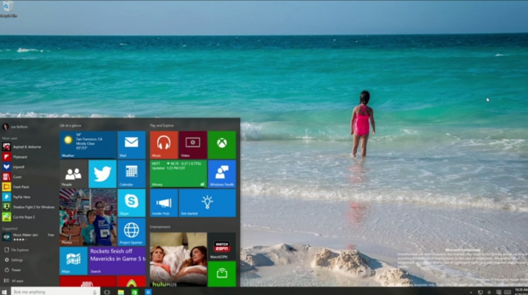Click the Insider Hub megaphone tile
Viewport: 528px width, 295px height.
164,203
